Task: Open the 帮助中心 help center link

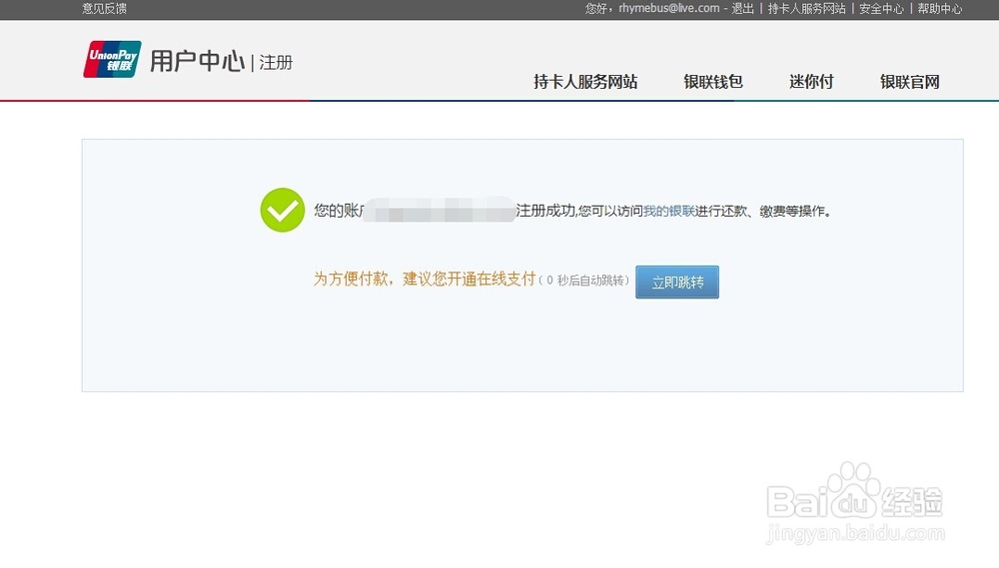Action: tap(940, 8)
